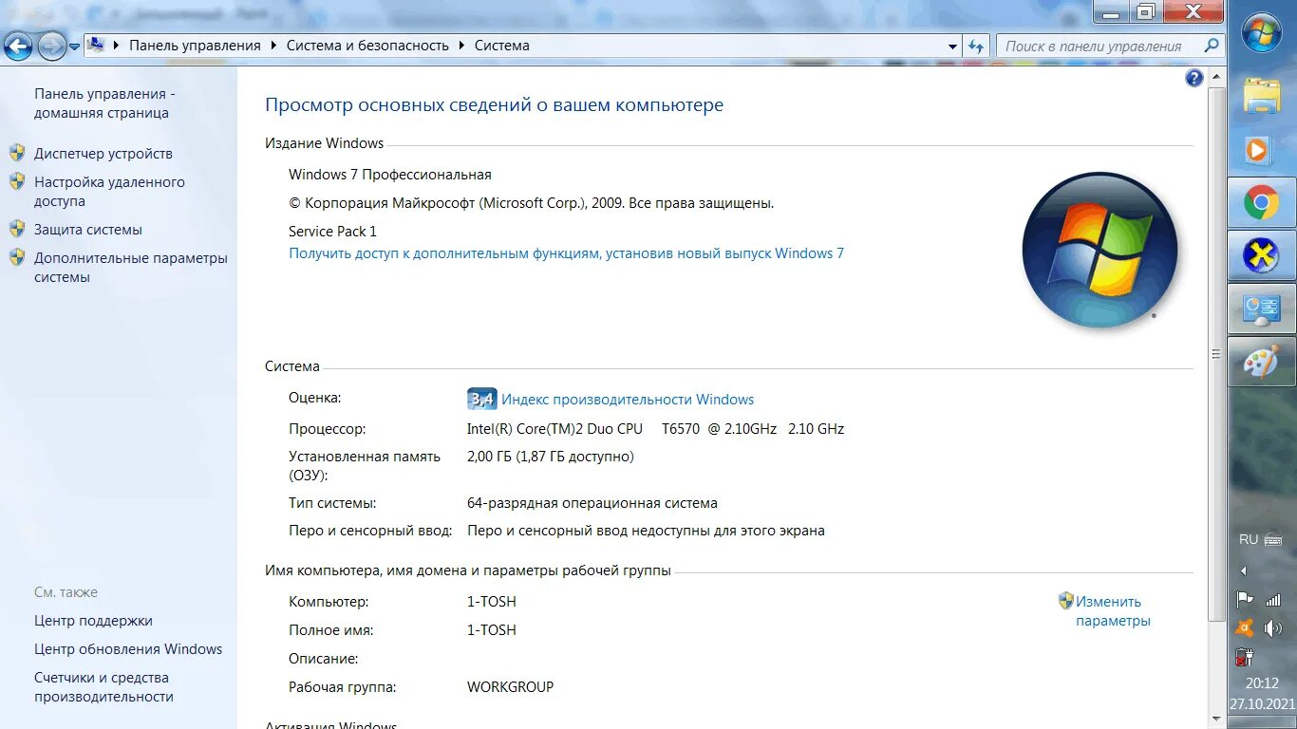Image resolution: width=1297 pixels, height=729 pixels.
Task: Click shield icon beside Диспетчер устройств
Action: pyautogui.click(x=17, y=153)
